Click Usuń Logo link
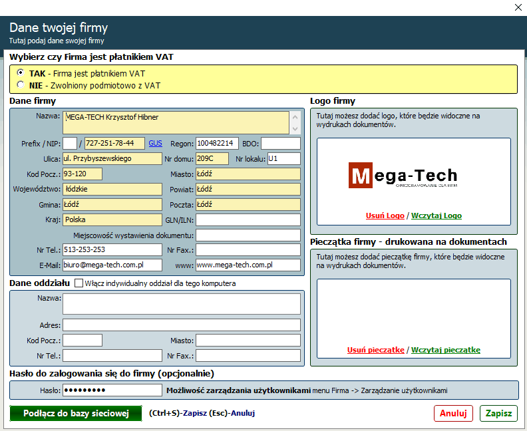The image size is (527, 431). tap(385, 215)
